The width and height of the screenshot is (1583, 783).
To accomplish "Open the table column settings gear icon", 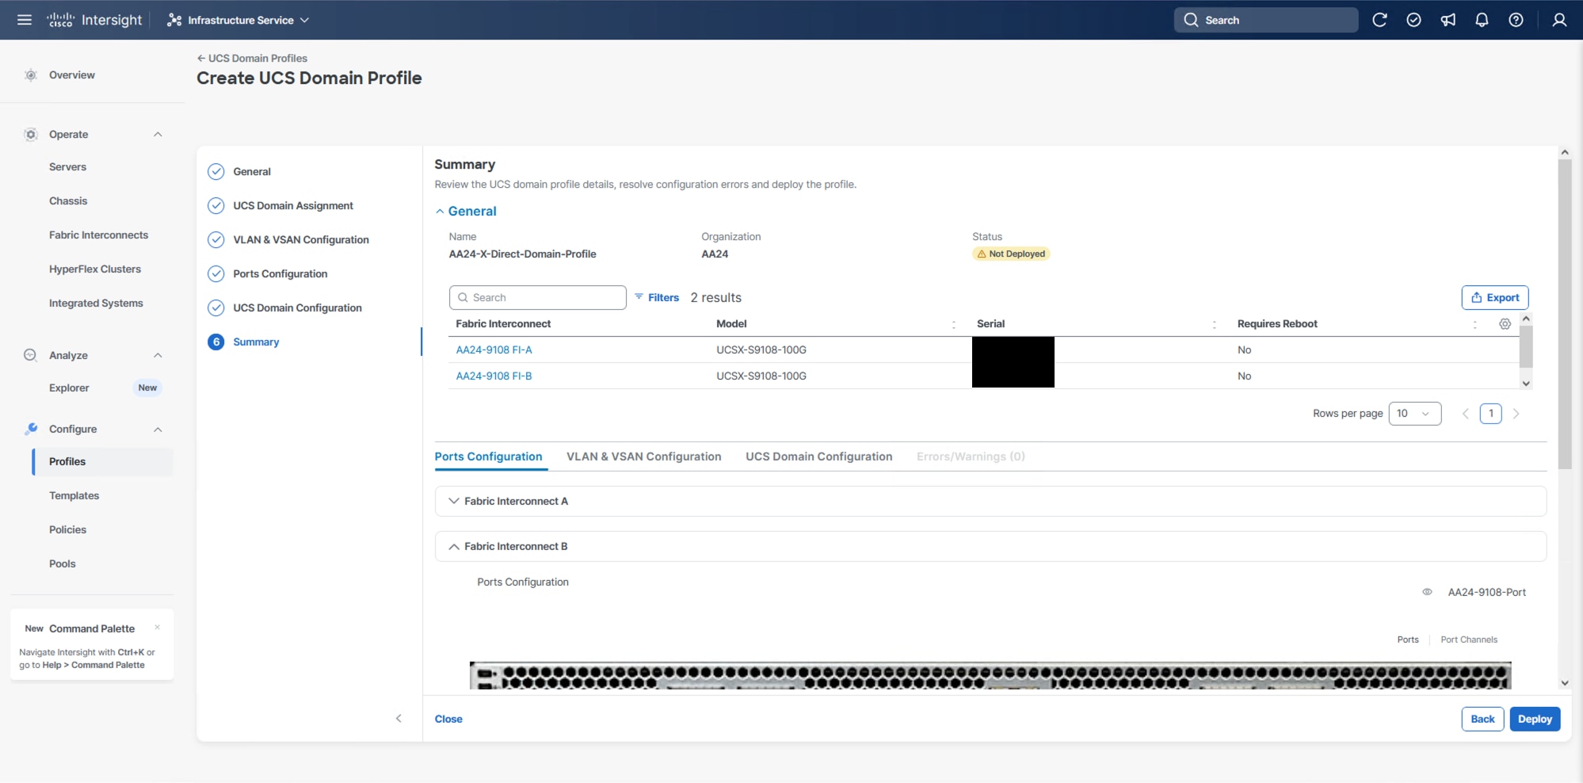I will click(x=1505, y=324).
